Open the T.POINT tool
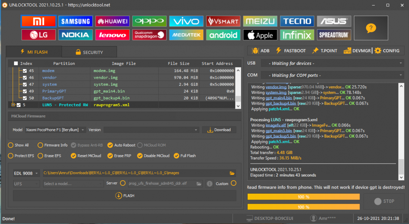The height and width of the screenshot is (224, 409). pos(325,51)
